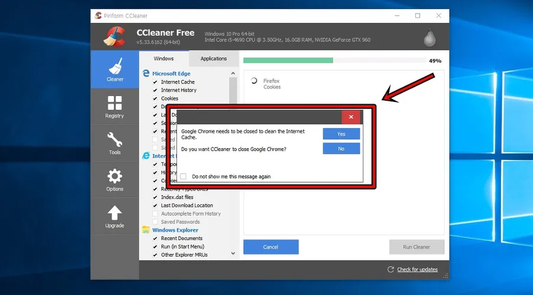
Task: Uncheck Last Download Location under Internet Explorer
Action: coord(155,206)
